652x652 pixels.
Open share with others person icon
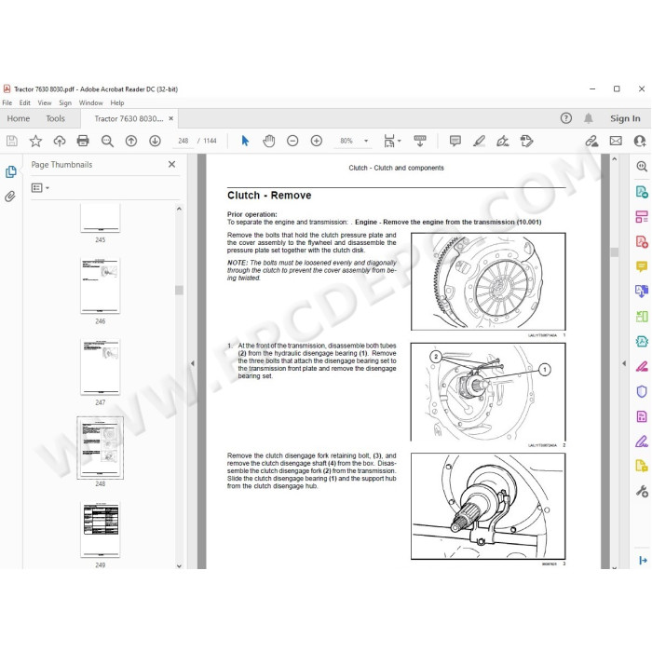pos(640,141)
